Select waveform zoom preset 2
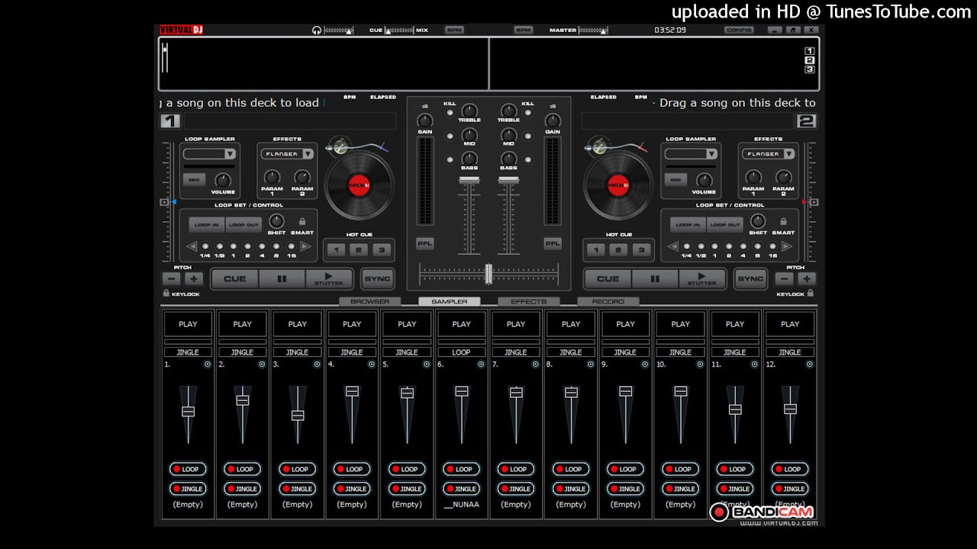 tap(810, 60)
